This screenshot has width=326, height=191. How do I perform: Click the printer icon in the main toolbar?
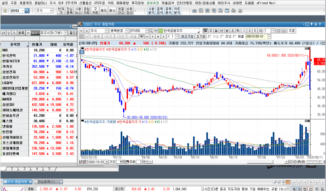(233, 11)
